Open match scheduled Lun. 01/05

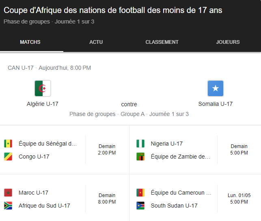[x=239, y=198]
